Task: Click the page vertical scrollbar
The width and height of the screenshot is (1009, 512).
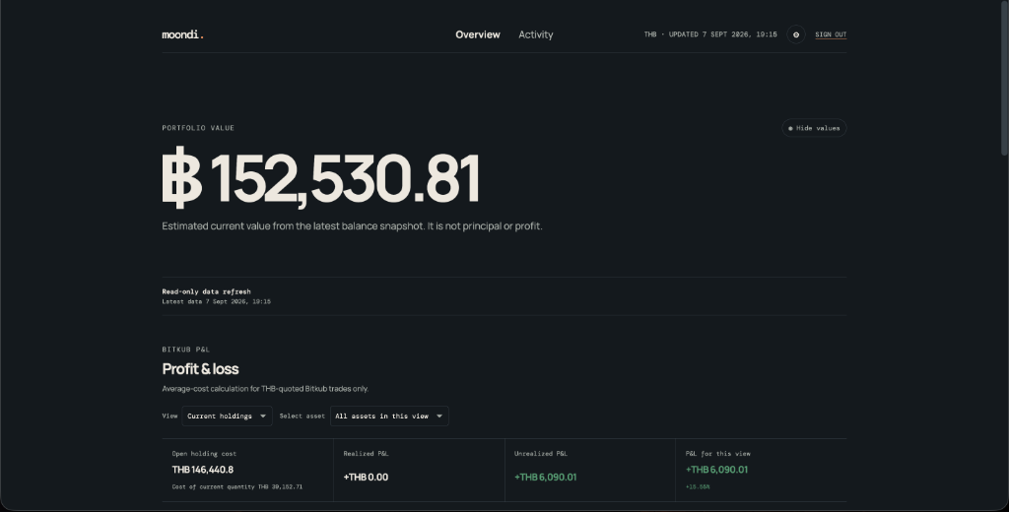Action: click(1004, 77)
